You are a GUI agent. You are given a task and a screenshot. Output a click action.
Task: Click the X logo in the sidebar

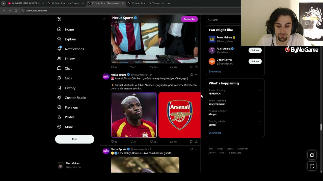[x=59, y=19]
